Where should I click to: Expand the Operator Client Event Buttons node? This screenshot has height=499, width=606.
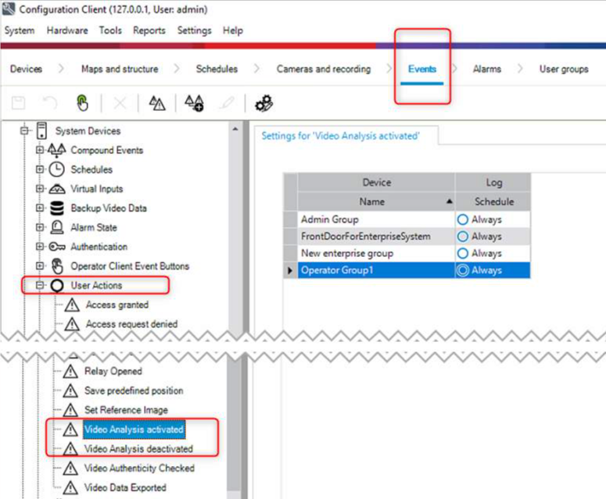click(x=40, y=266)
